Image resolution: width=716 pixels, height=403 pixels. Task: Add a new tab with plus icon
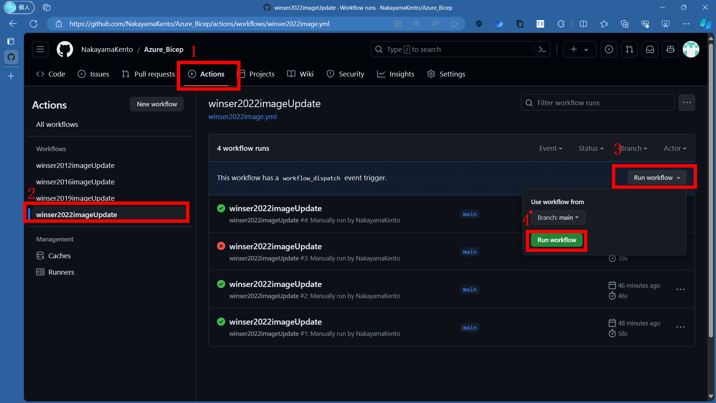point(11,76)
